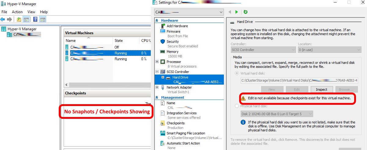Select Add Hardware in hardware list
The width and height of the screenshot is (367, 150).
(x=177, y=26)
